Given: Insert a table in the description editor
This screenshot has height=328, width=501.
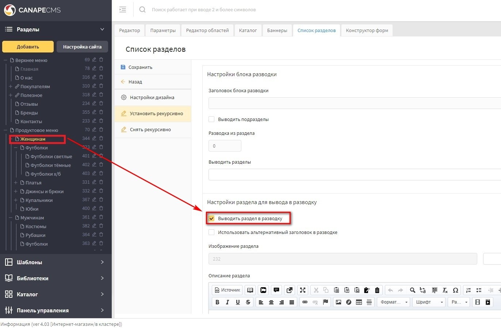Looking at the screenshot, I should (x=359, y=302).
